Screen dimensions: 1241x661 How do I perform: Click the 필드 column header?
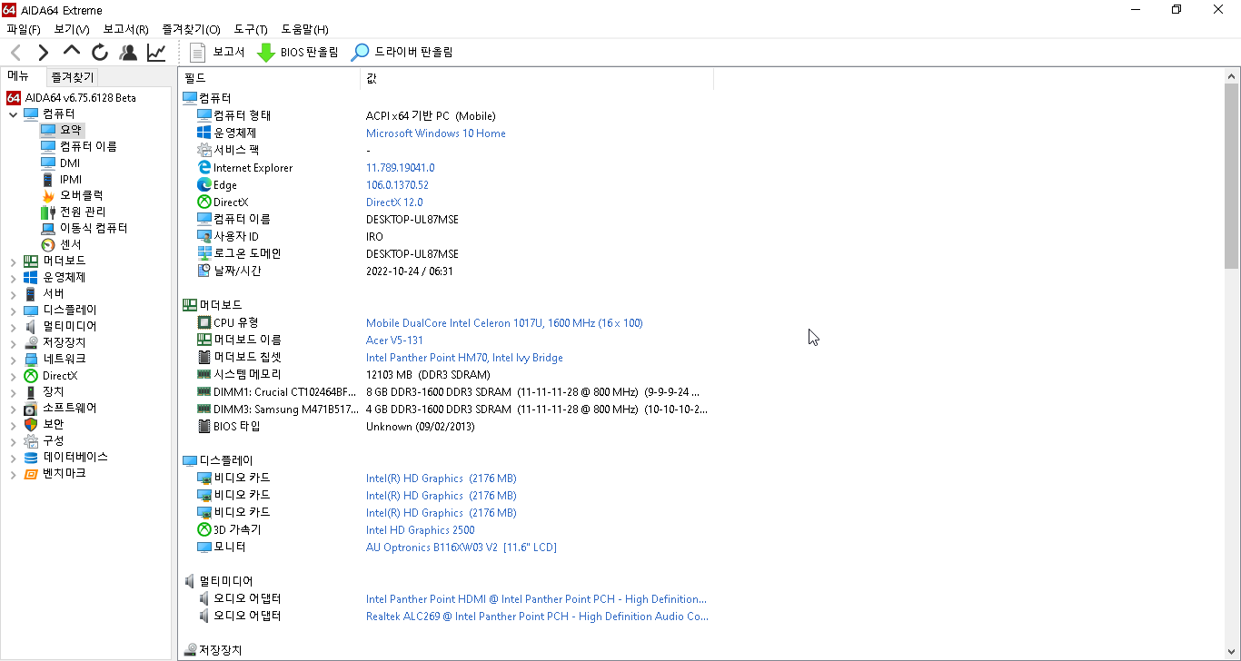coord(269,78)
